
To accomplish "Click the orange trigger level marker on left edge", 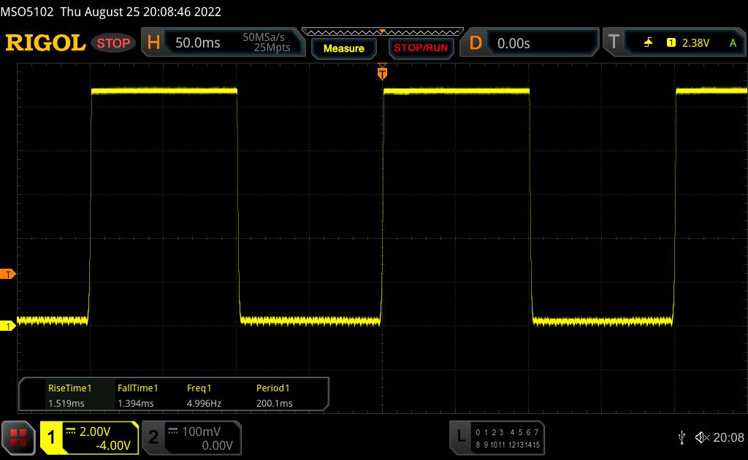I will 8,275.
